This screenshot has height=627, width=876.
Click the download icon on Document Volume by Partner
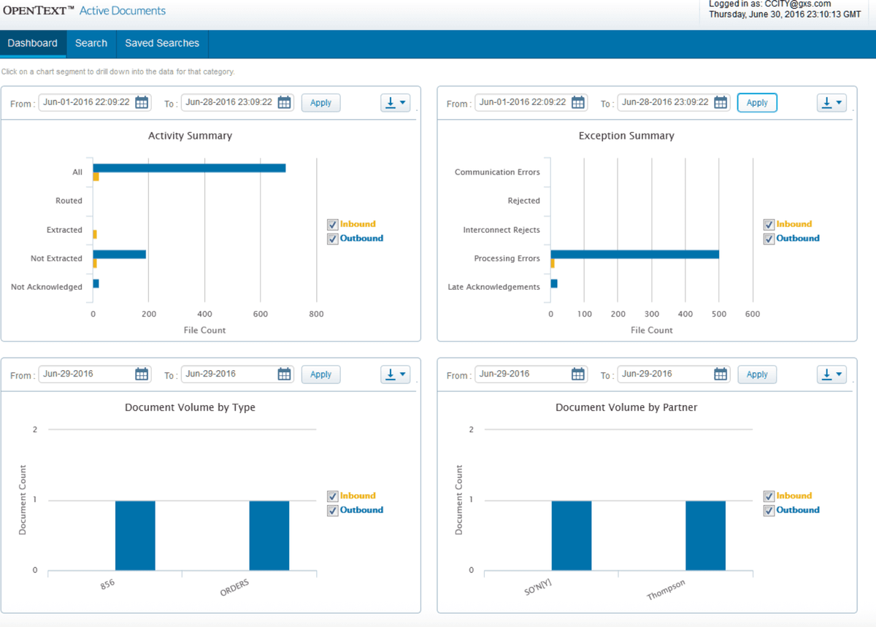826,374
